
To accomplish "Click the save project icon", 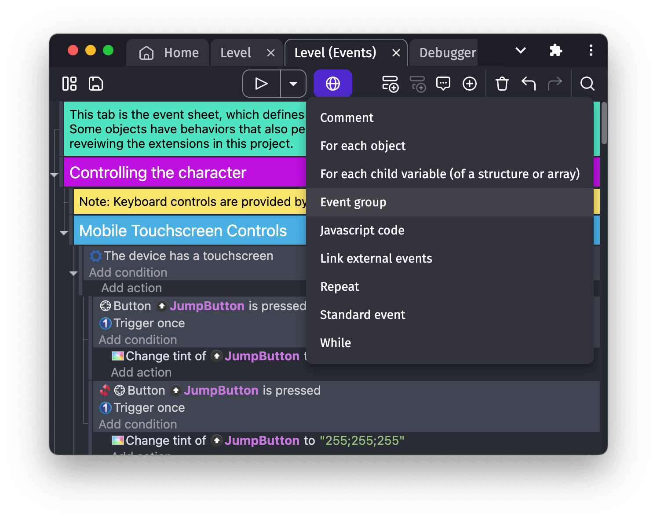I will (96, 84).
